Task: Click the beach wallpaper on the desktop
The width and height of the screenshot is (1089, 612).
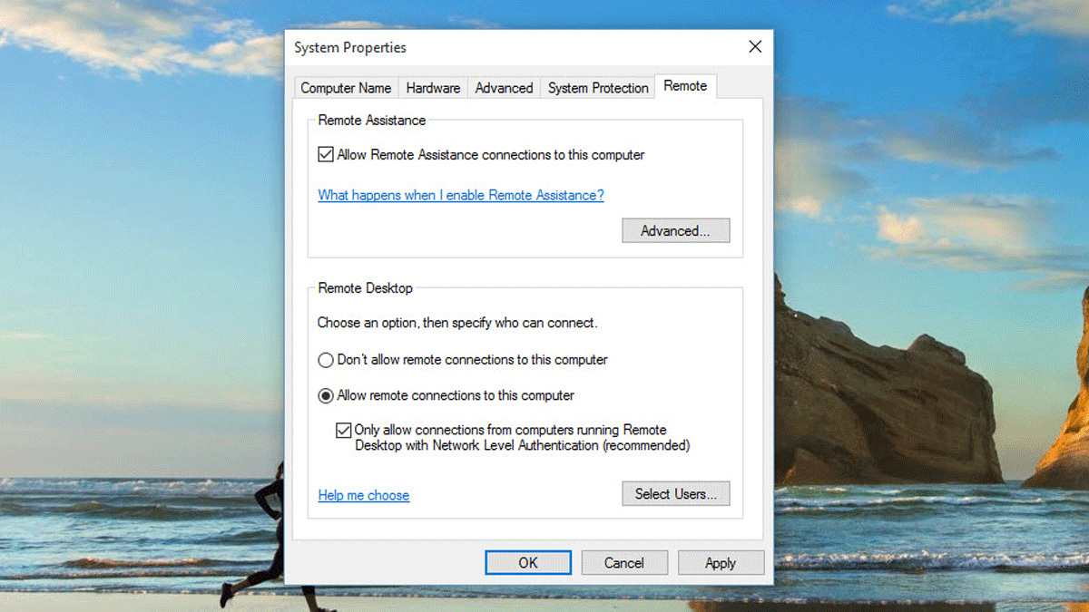Action: coord(136,363)
